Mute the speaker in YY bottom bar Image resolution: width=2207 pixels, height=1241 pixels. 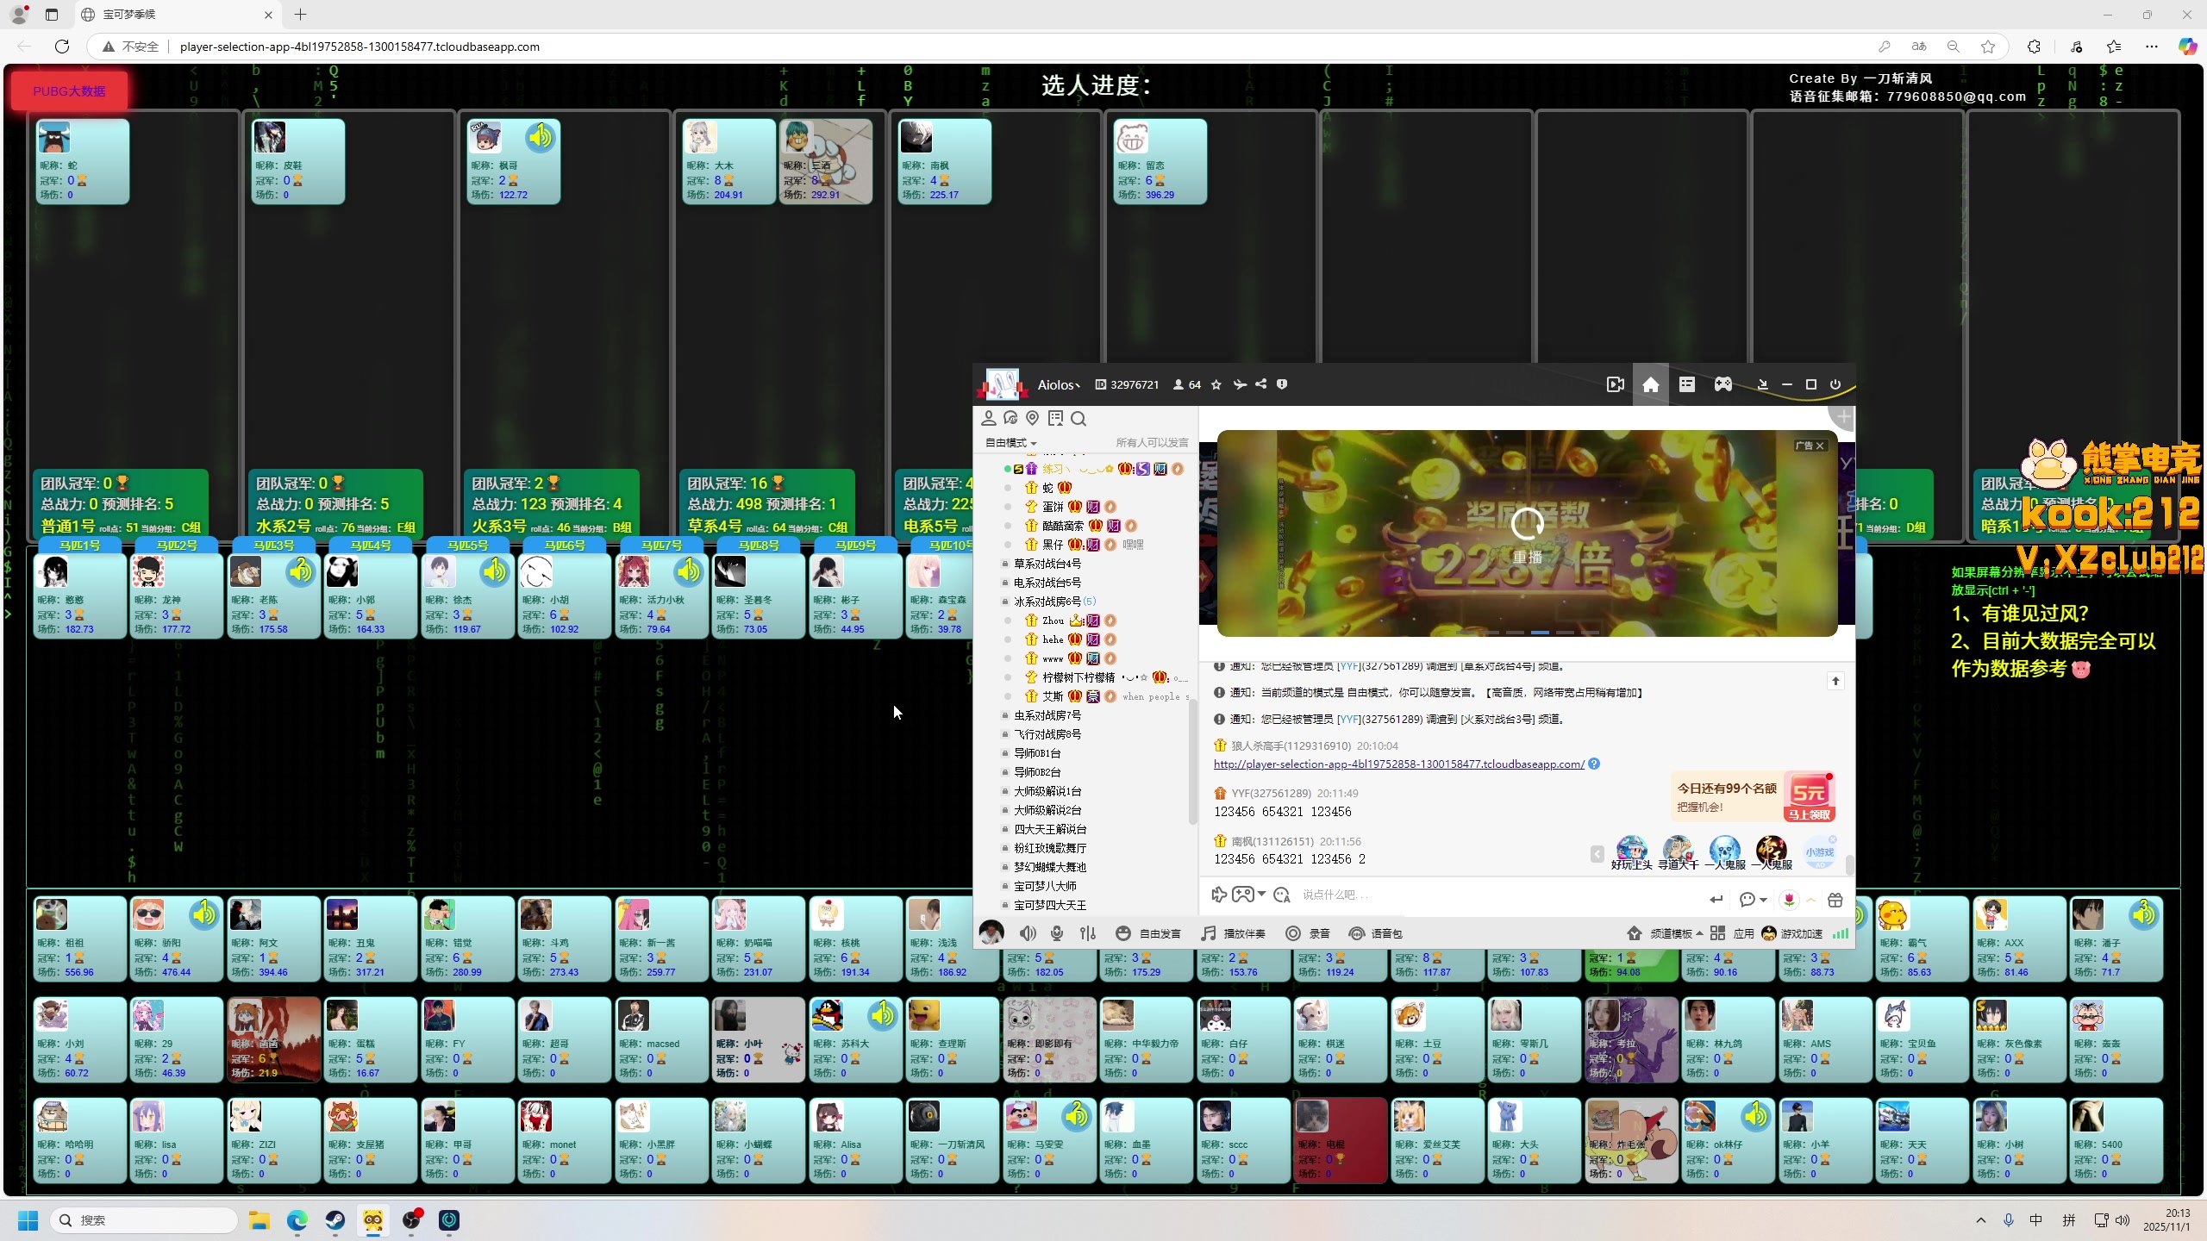coord(1028,933)
